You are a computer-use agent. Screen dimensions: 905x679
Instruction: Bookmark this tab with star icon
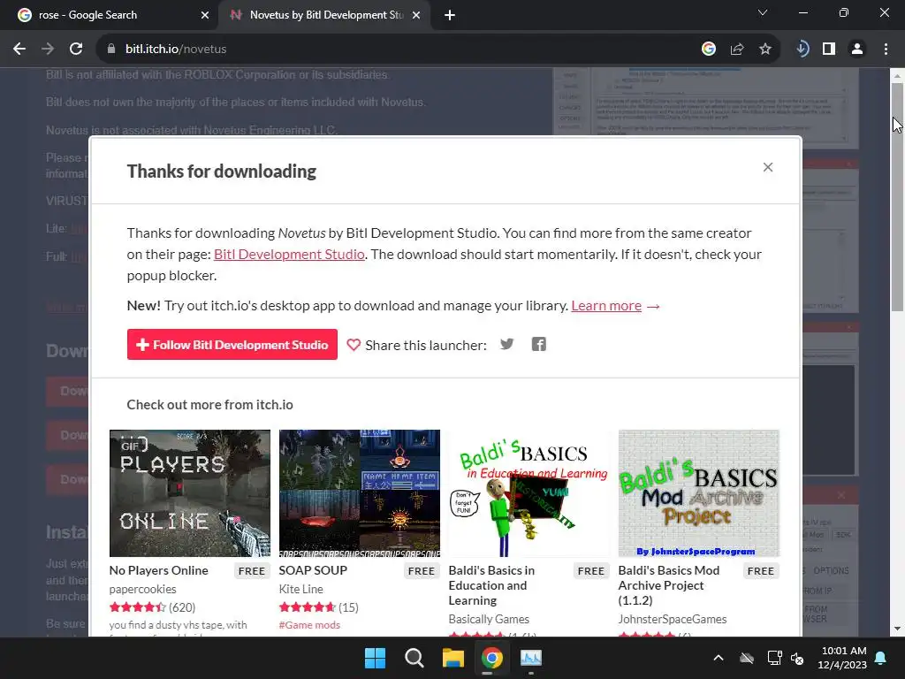click(765, 50)
